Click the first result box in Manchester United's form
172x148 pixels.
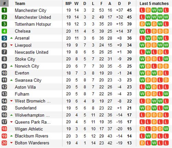point(142,17)
